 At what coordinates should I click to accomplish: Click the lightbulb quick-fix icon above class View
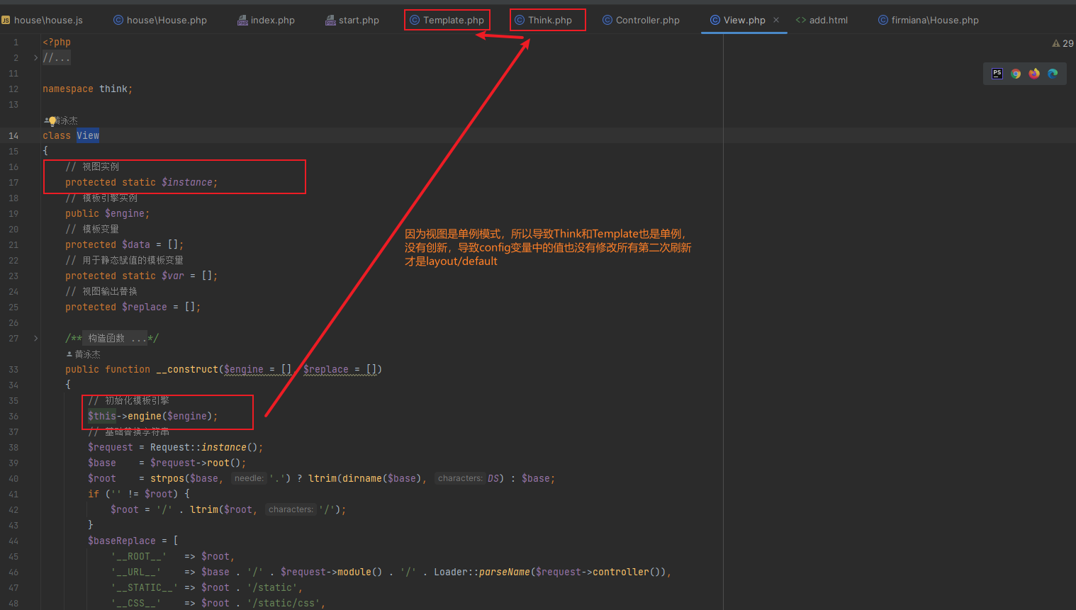pos(52,120)
